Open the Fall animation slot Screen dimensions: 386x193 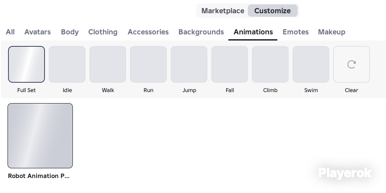click(230, 64)
